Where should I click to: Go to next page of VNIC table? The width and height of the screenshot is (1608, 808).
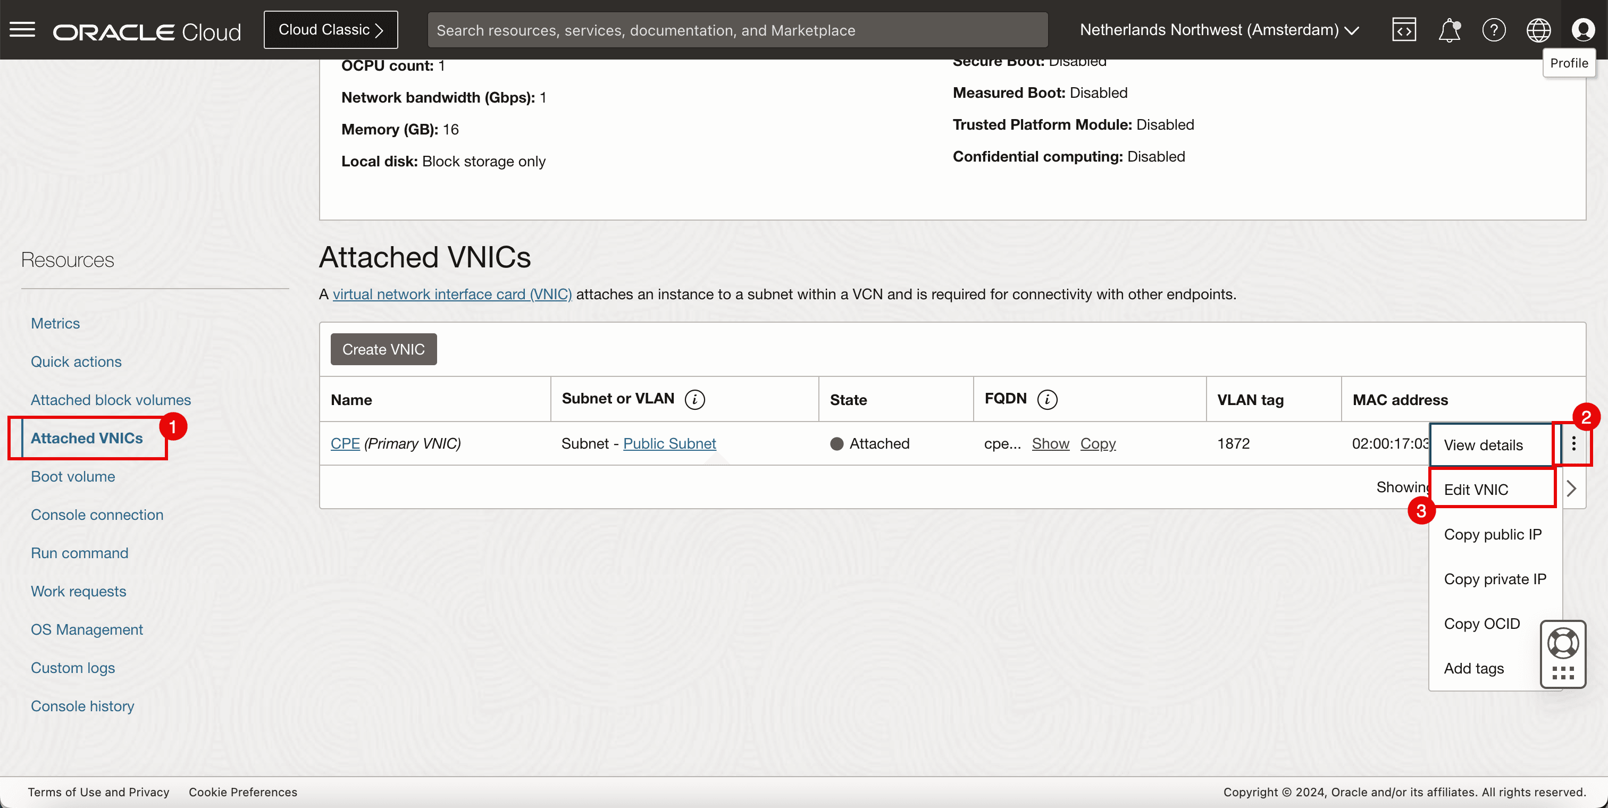click(1571, 489)
